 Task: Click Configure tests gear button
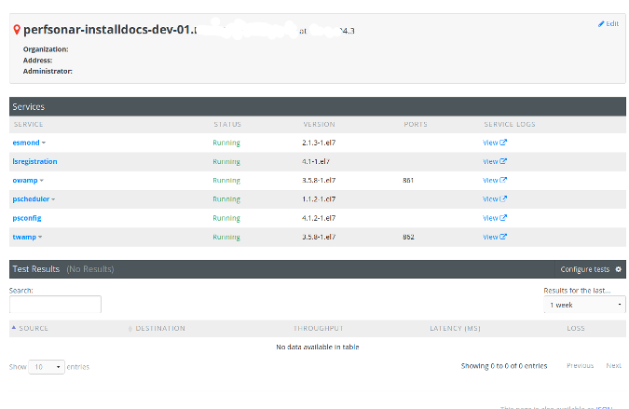click(x=591, y=269)
